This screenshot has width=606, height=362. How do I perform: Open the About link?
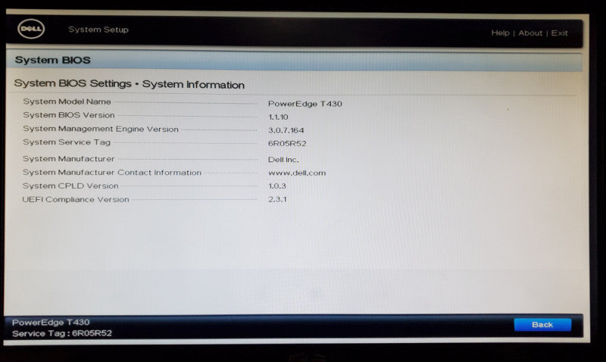530,33
